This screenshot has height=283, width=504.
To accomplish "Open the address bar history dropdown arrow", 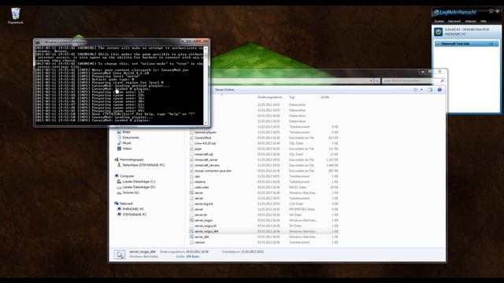I will tap(371, 81).
